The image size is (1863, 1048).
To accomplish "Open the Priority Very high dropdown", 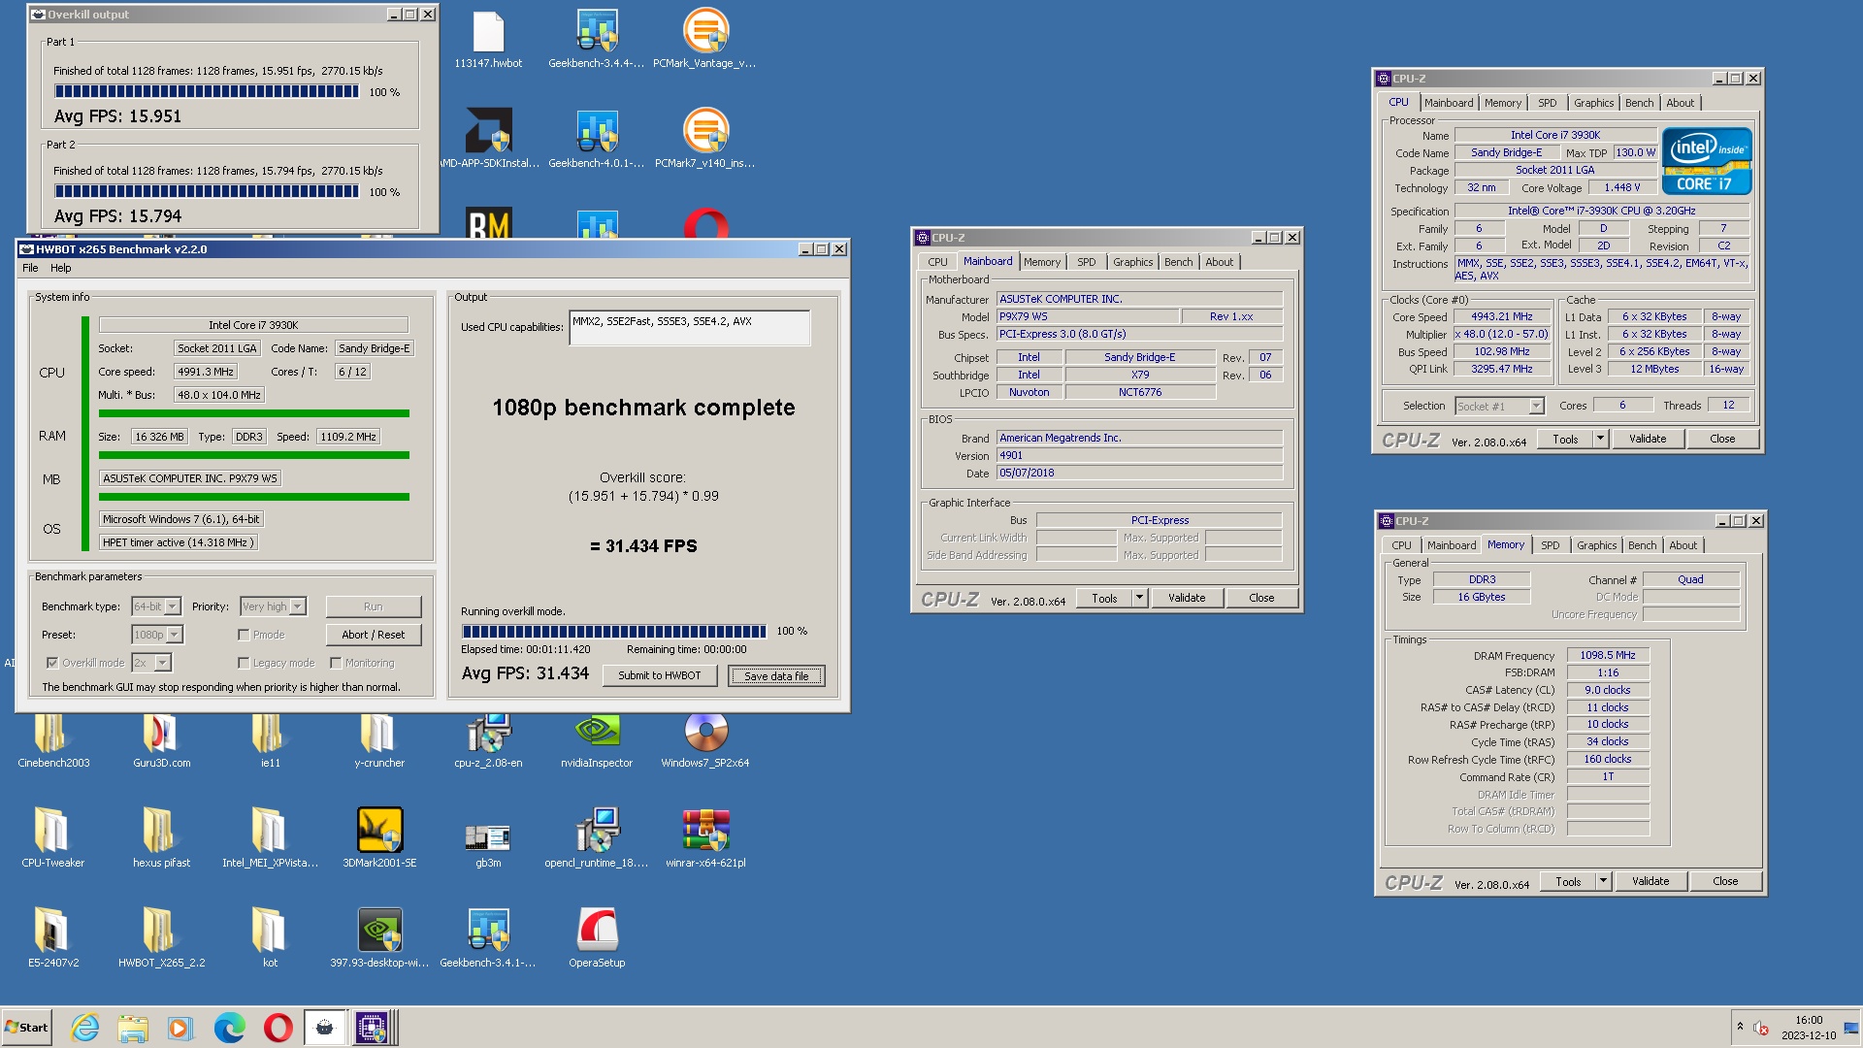I will coord(274,606).
